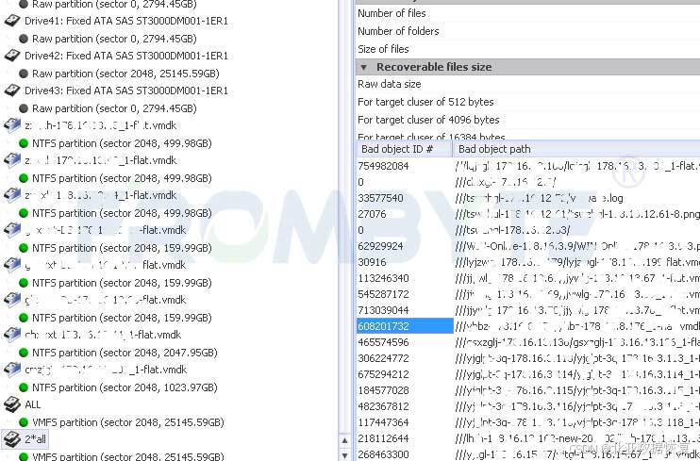Click scrollbar up arrow in bad objects list

[344, 440]
